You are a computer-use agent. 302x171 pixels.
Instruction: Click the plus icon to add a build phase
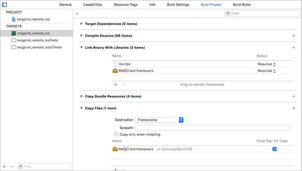click(77, 13)
